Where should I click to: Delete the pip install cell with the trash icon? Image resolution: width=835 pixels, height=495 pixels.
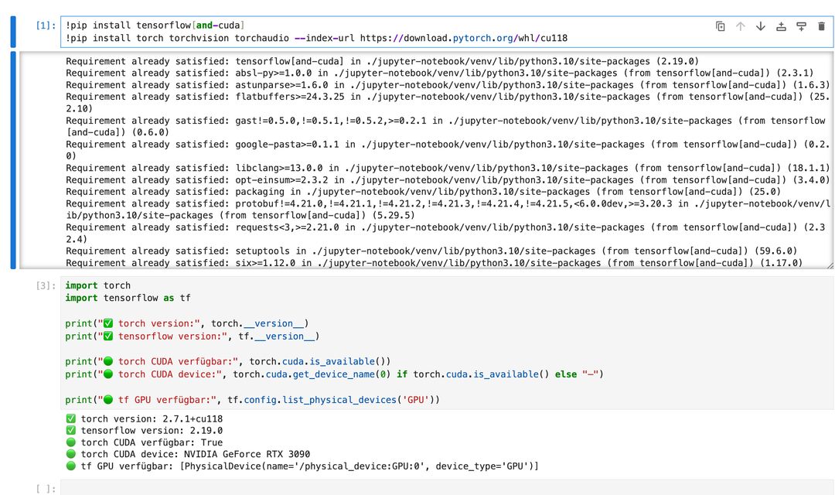821,26
